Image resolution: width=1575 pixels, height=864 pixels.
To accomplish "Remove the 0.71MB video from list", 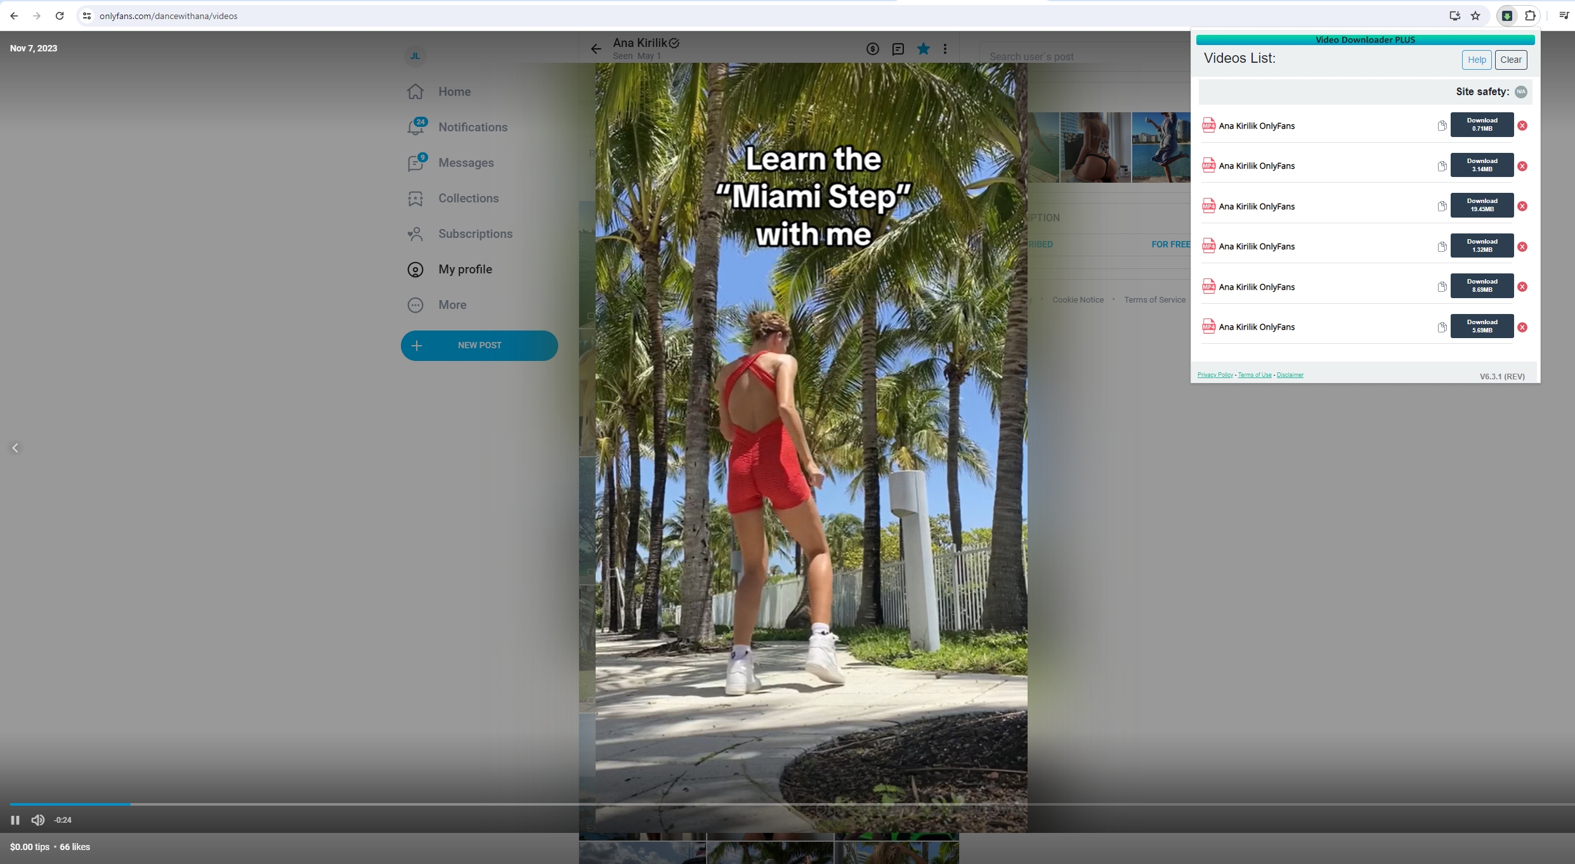I will (1522, 126).
